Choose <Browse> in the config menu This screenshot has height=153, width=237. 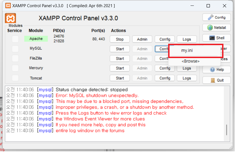tap(194, 61)
